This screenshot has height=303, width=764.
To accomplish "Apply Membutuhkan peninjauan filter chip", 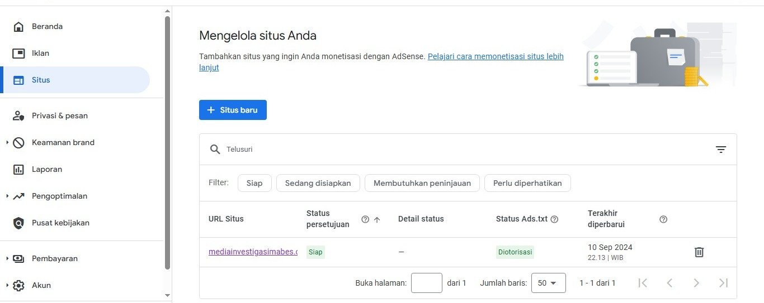I will [422, 183].
